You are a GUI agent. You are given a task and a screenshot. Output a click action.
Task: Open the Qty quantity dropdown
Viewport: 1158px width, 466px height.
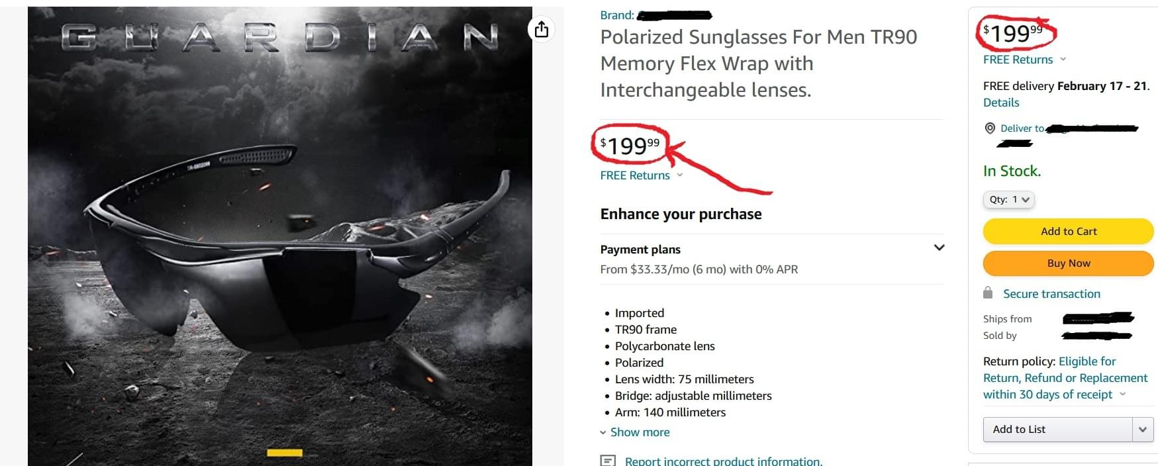1008,199
